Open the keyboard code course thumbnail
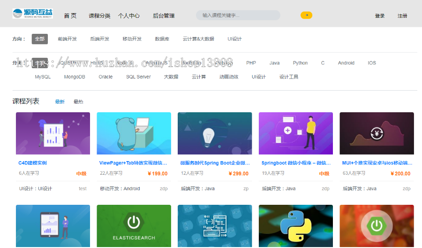The height and width of the screenshot is (248, 422). (x=215, y=226)
